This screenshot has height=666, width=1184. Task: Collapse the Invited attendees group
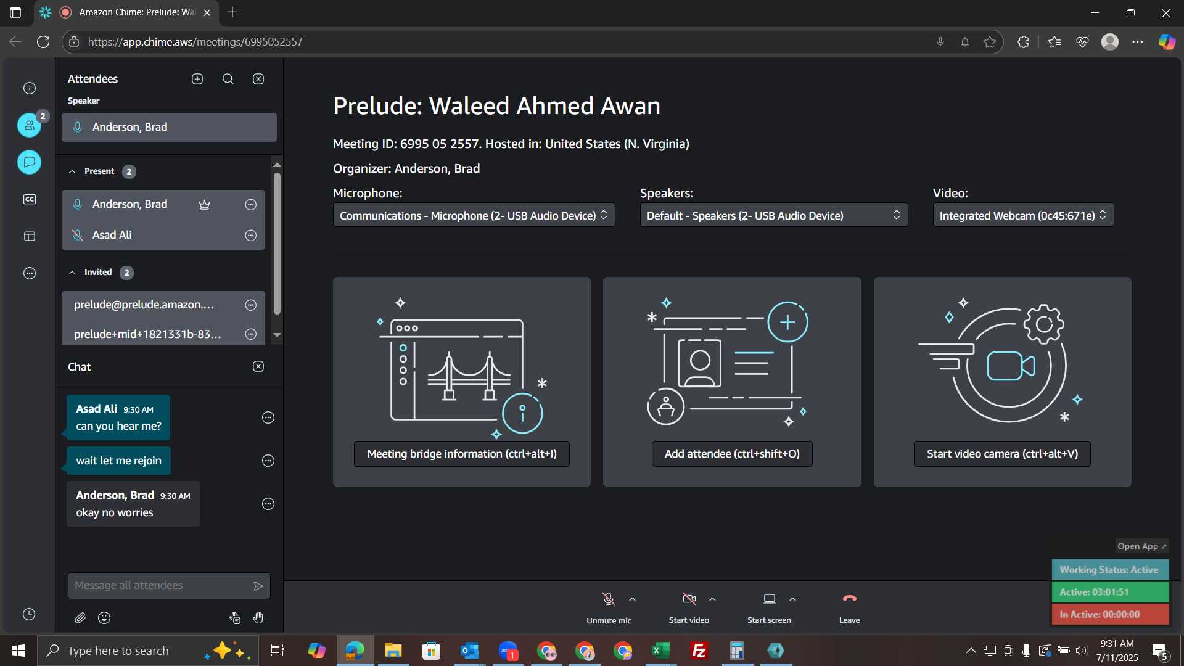pos(73,273)
